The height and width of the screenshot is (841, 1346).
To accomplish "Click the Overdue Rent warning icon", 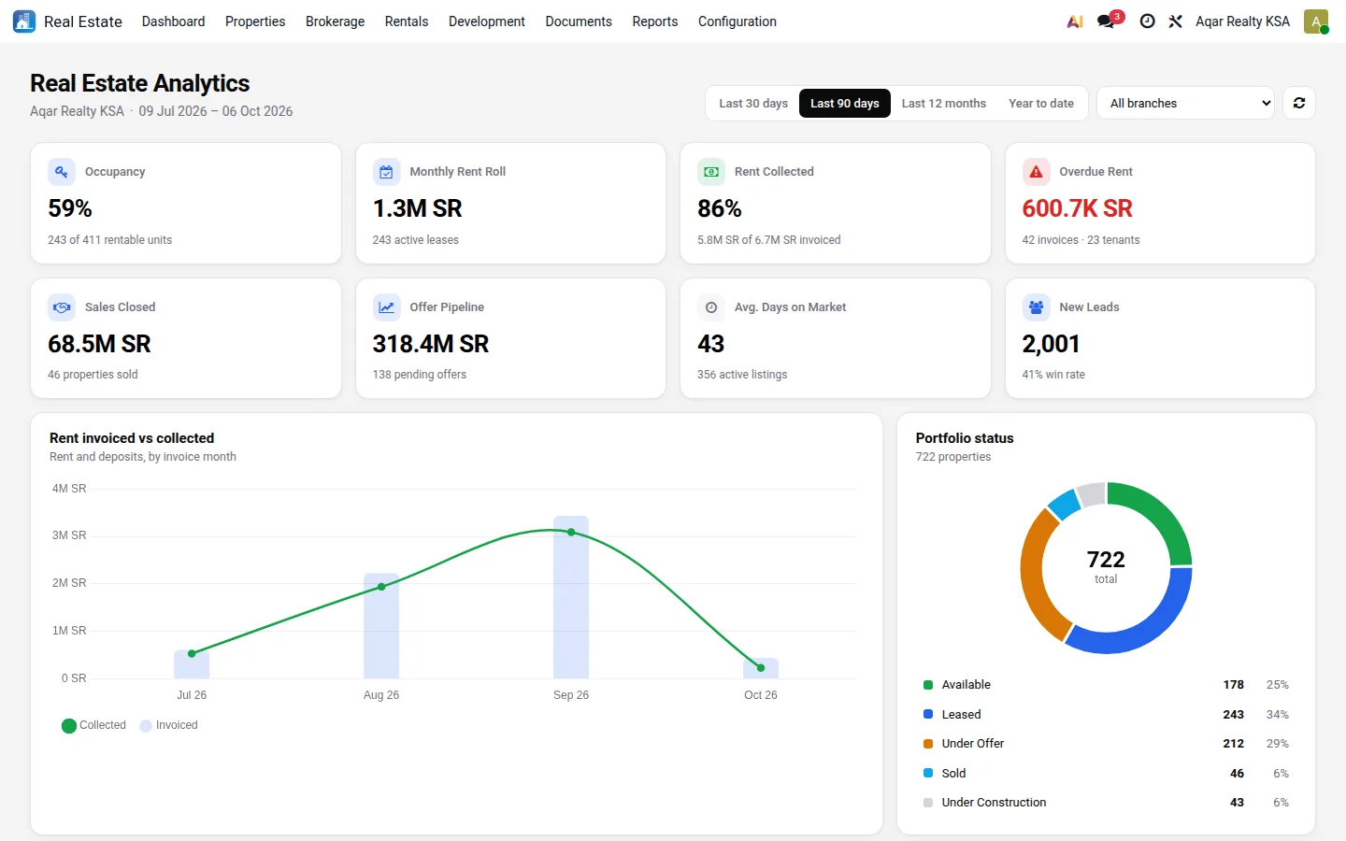I will [1036, 172].
